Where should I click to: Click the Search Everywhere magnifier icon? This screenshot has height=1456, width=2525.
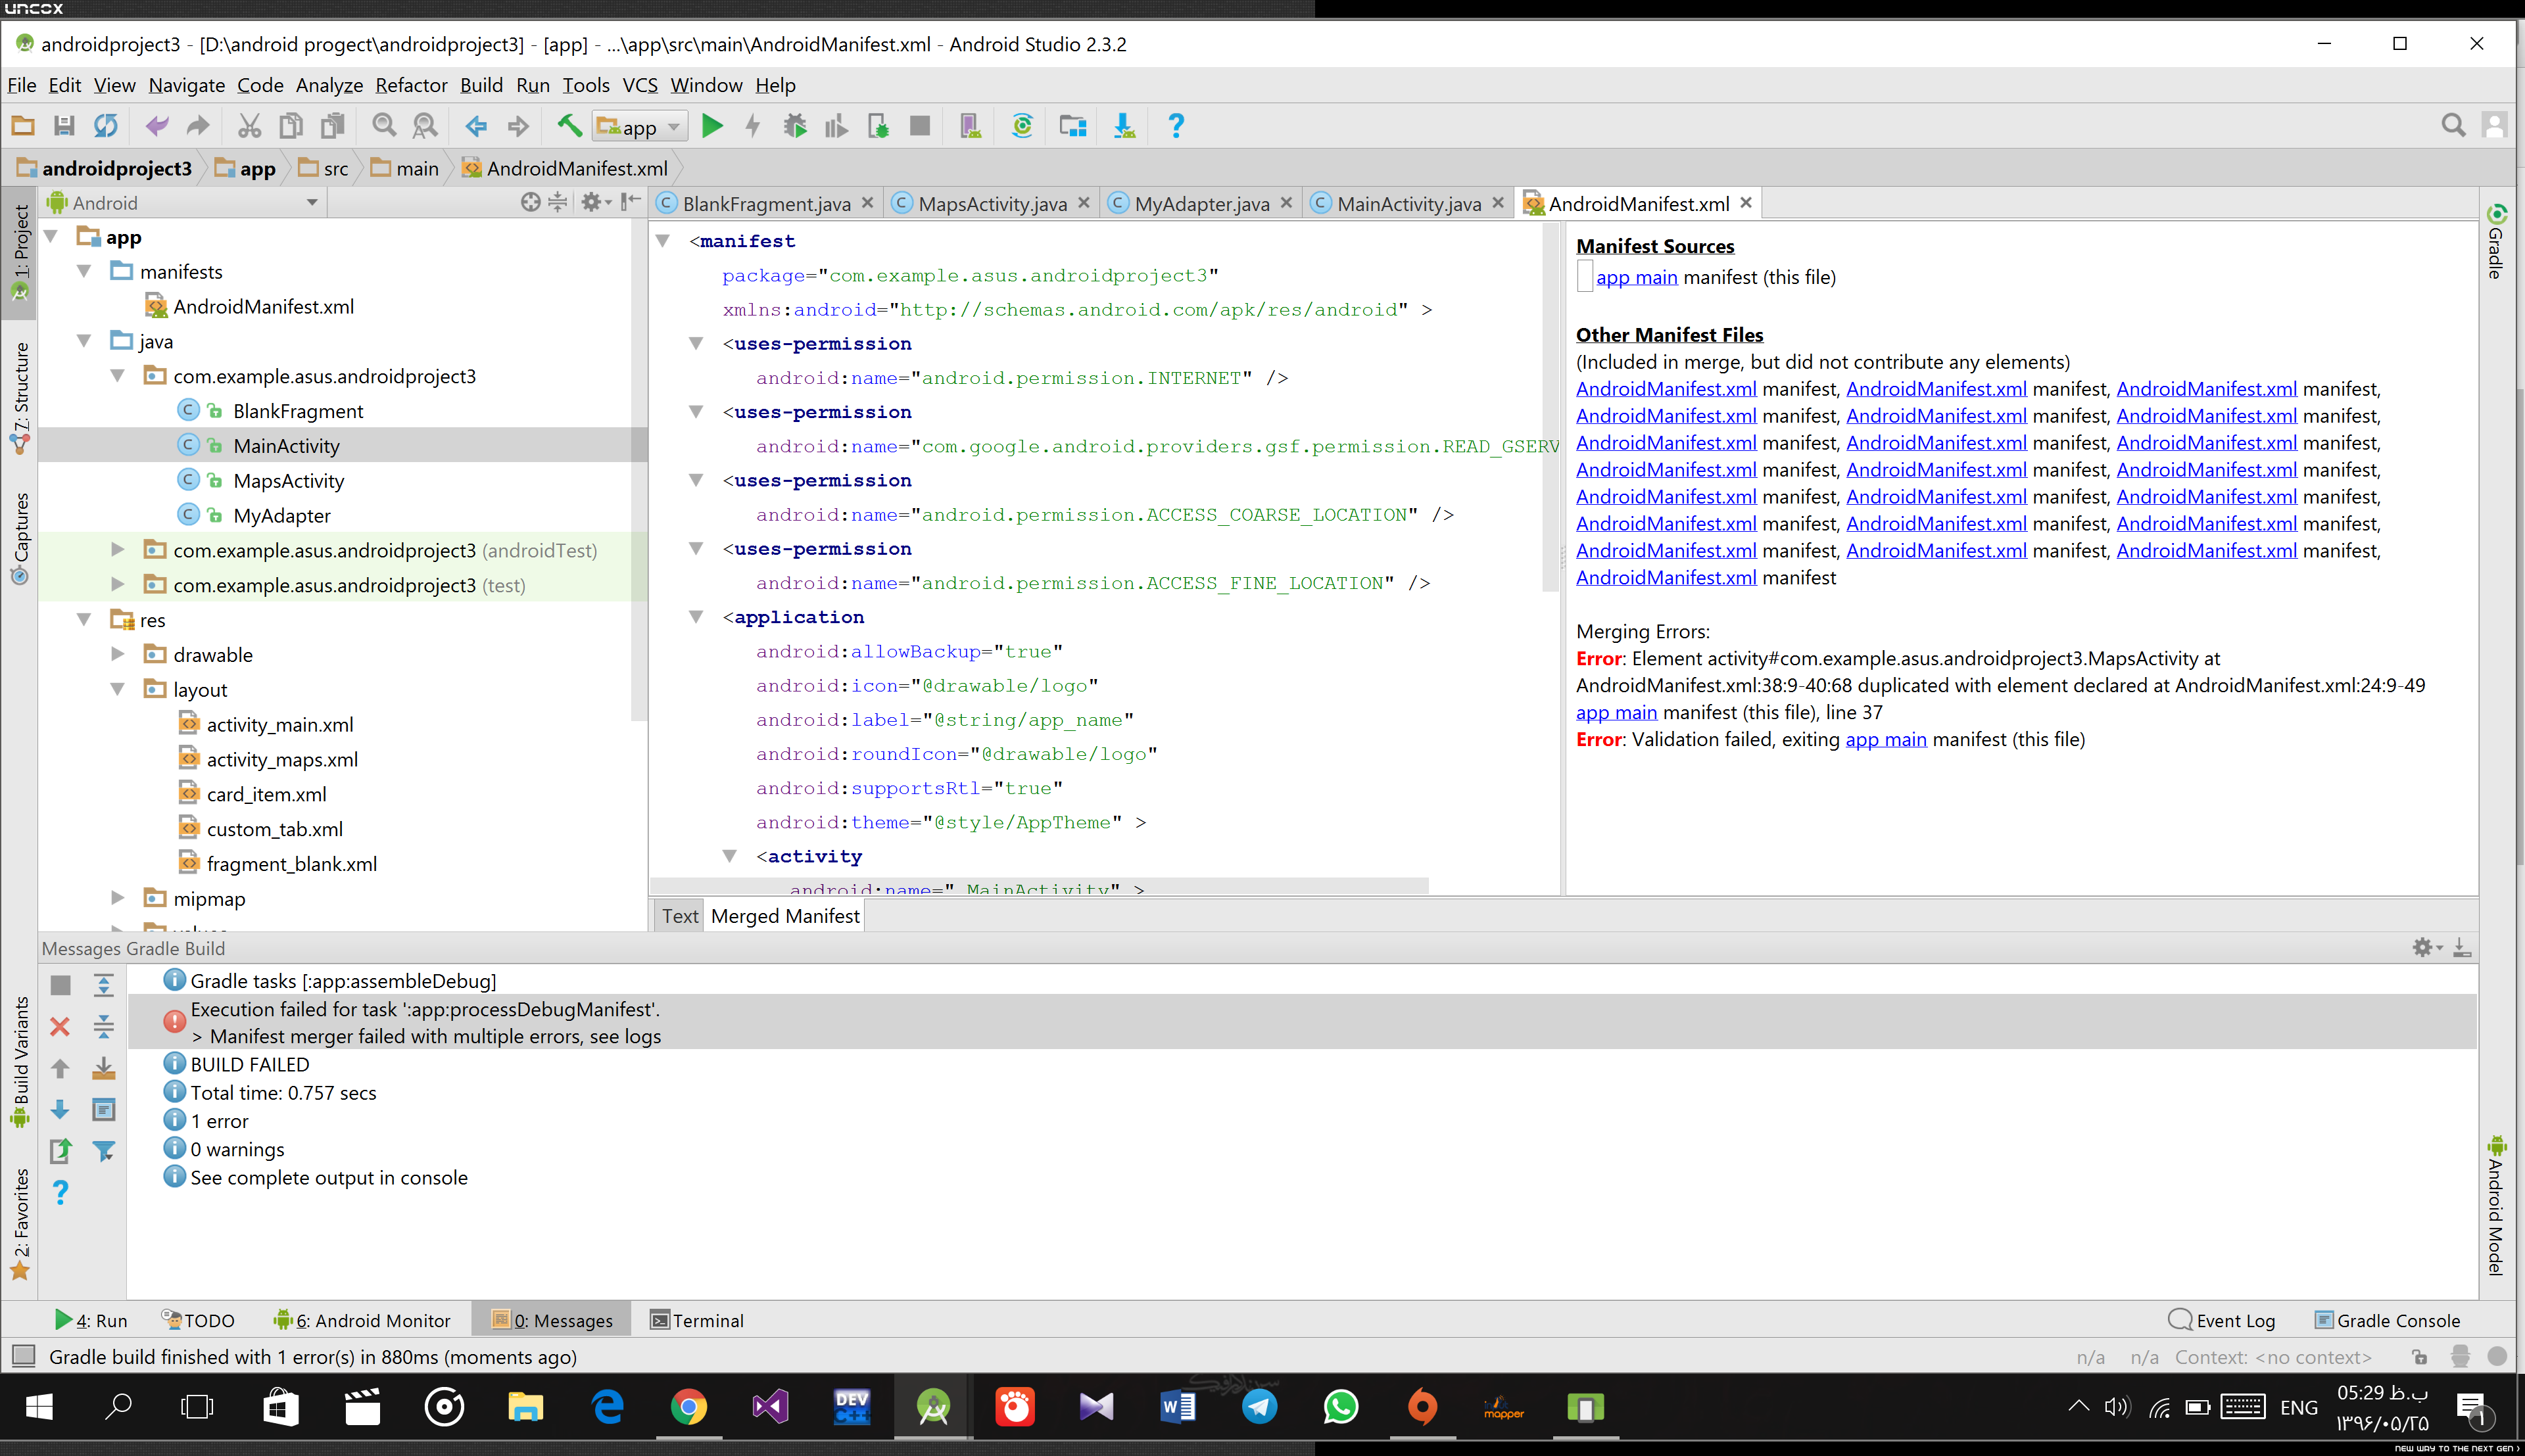click(2453, 126)
